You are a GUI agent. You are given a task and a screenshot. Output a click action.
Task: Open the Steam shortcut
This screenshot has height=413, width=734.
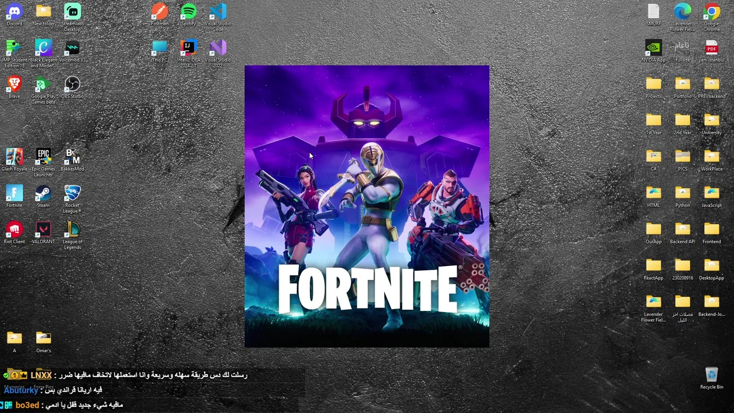coord(44,197)
